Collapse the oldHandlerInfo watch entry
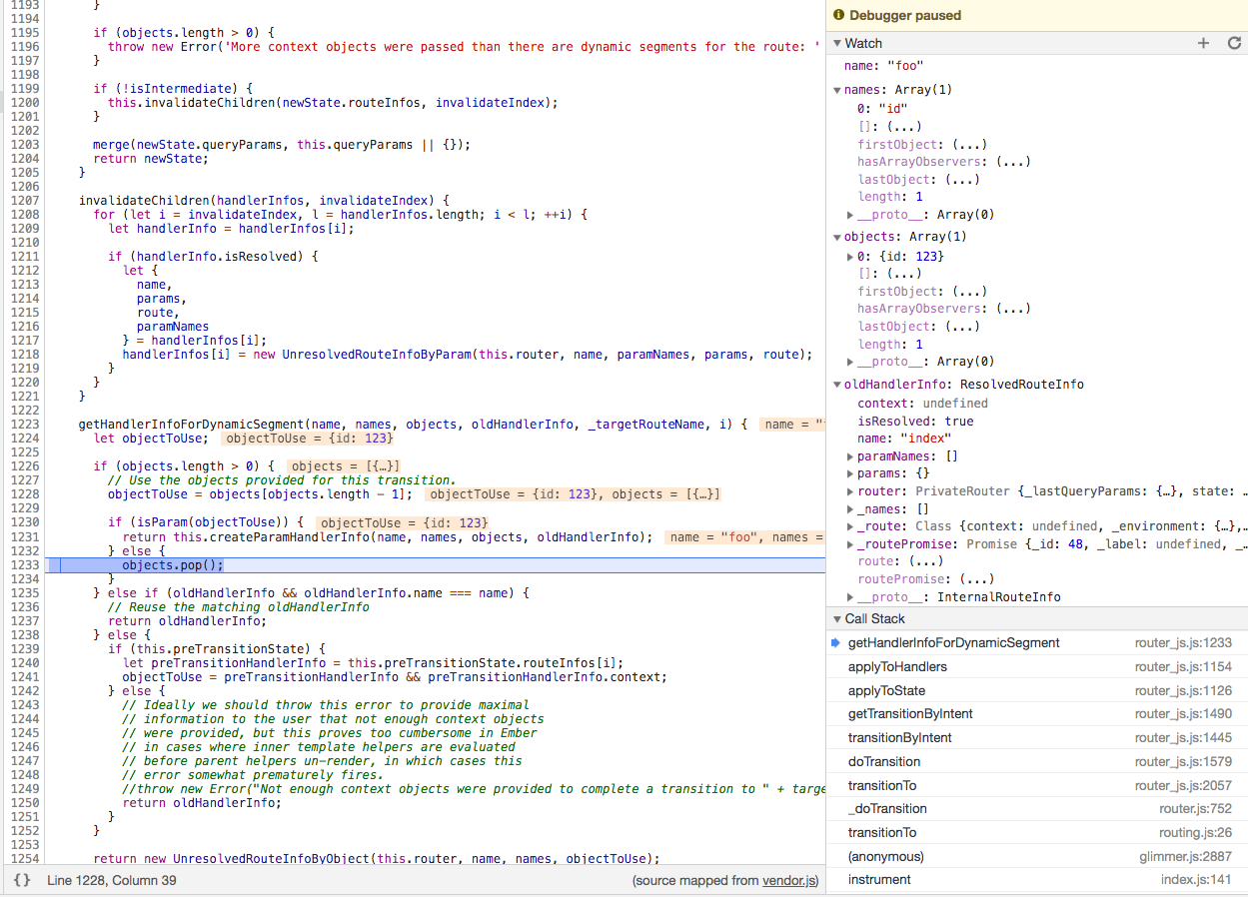1248x897 pixels. click(837, 385)
